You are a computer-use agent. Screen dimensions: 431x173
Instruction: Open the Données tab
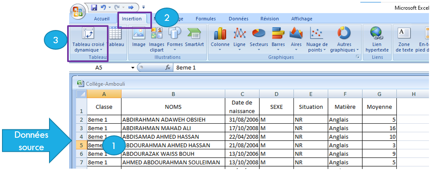click(x=238, y=19)
